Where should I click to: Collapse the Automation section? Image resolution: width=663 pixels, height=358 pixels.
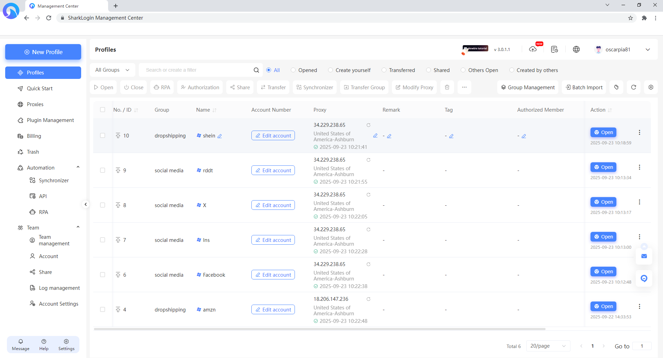[78, 167]
